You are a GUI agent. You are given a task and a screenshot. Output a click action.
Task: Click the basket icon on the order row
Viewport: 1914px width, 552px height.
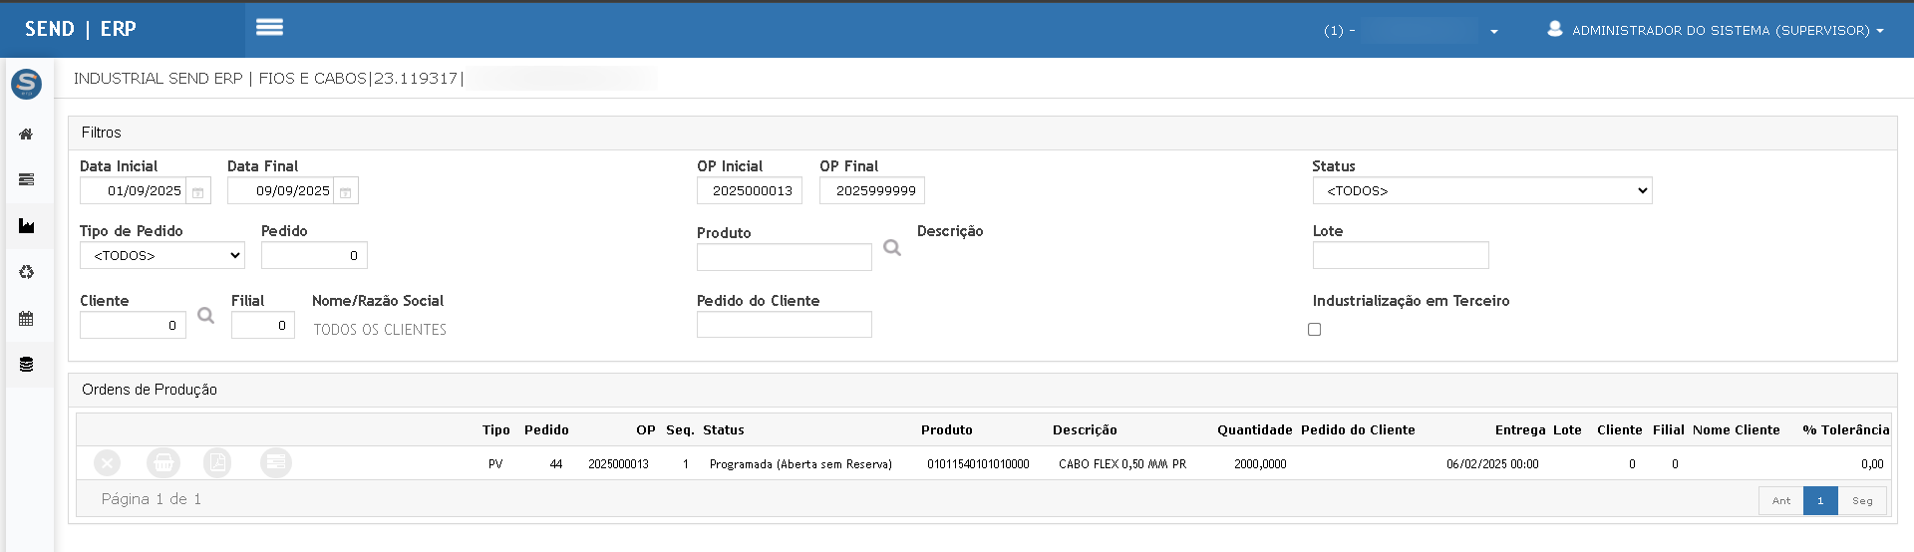coord(163,463)
